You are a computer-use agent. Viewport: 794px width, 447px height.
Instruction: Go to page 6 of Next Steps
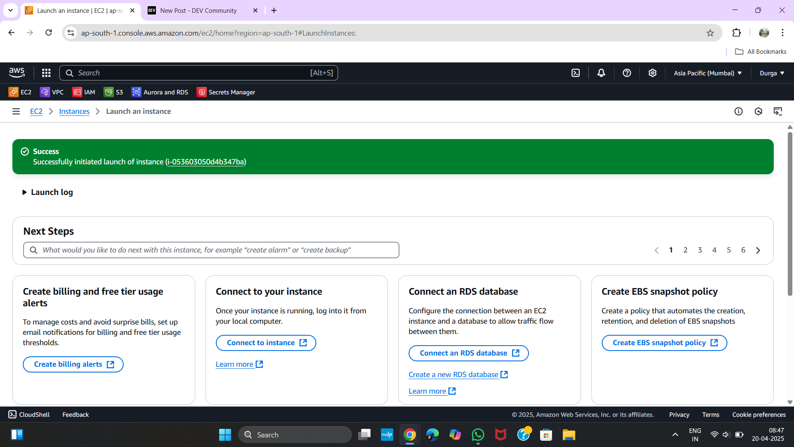(x=743, y=250)
